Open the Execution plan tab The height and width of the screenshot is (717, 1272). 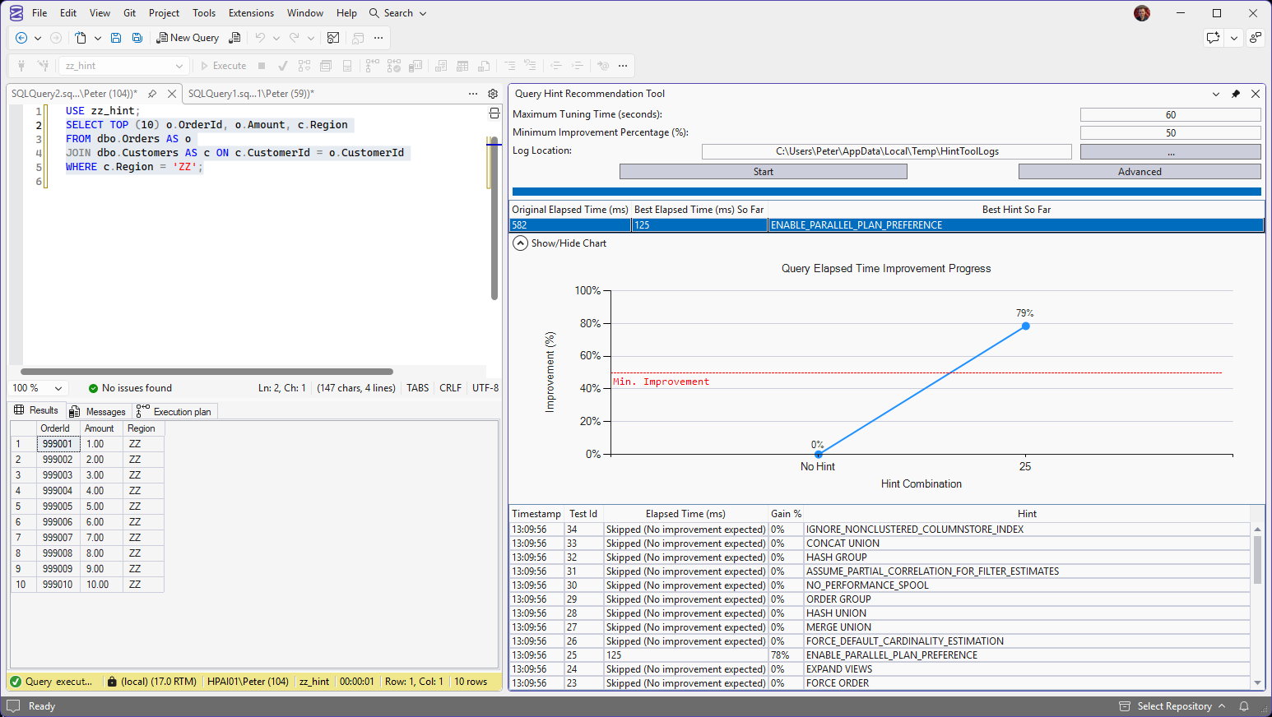tap(174, 411)
